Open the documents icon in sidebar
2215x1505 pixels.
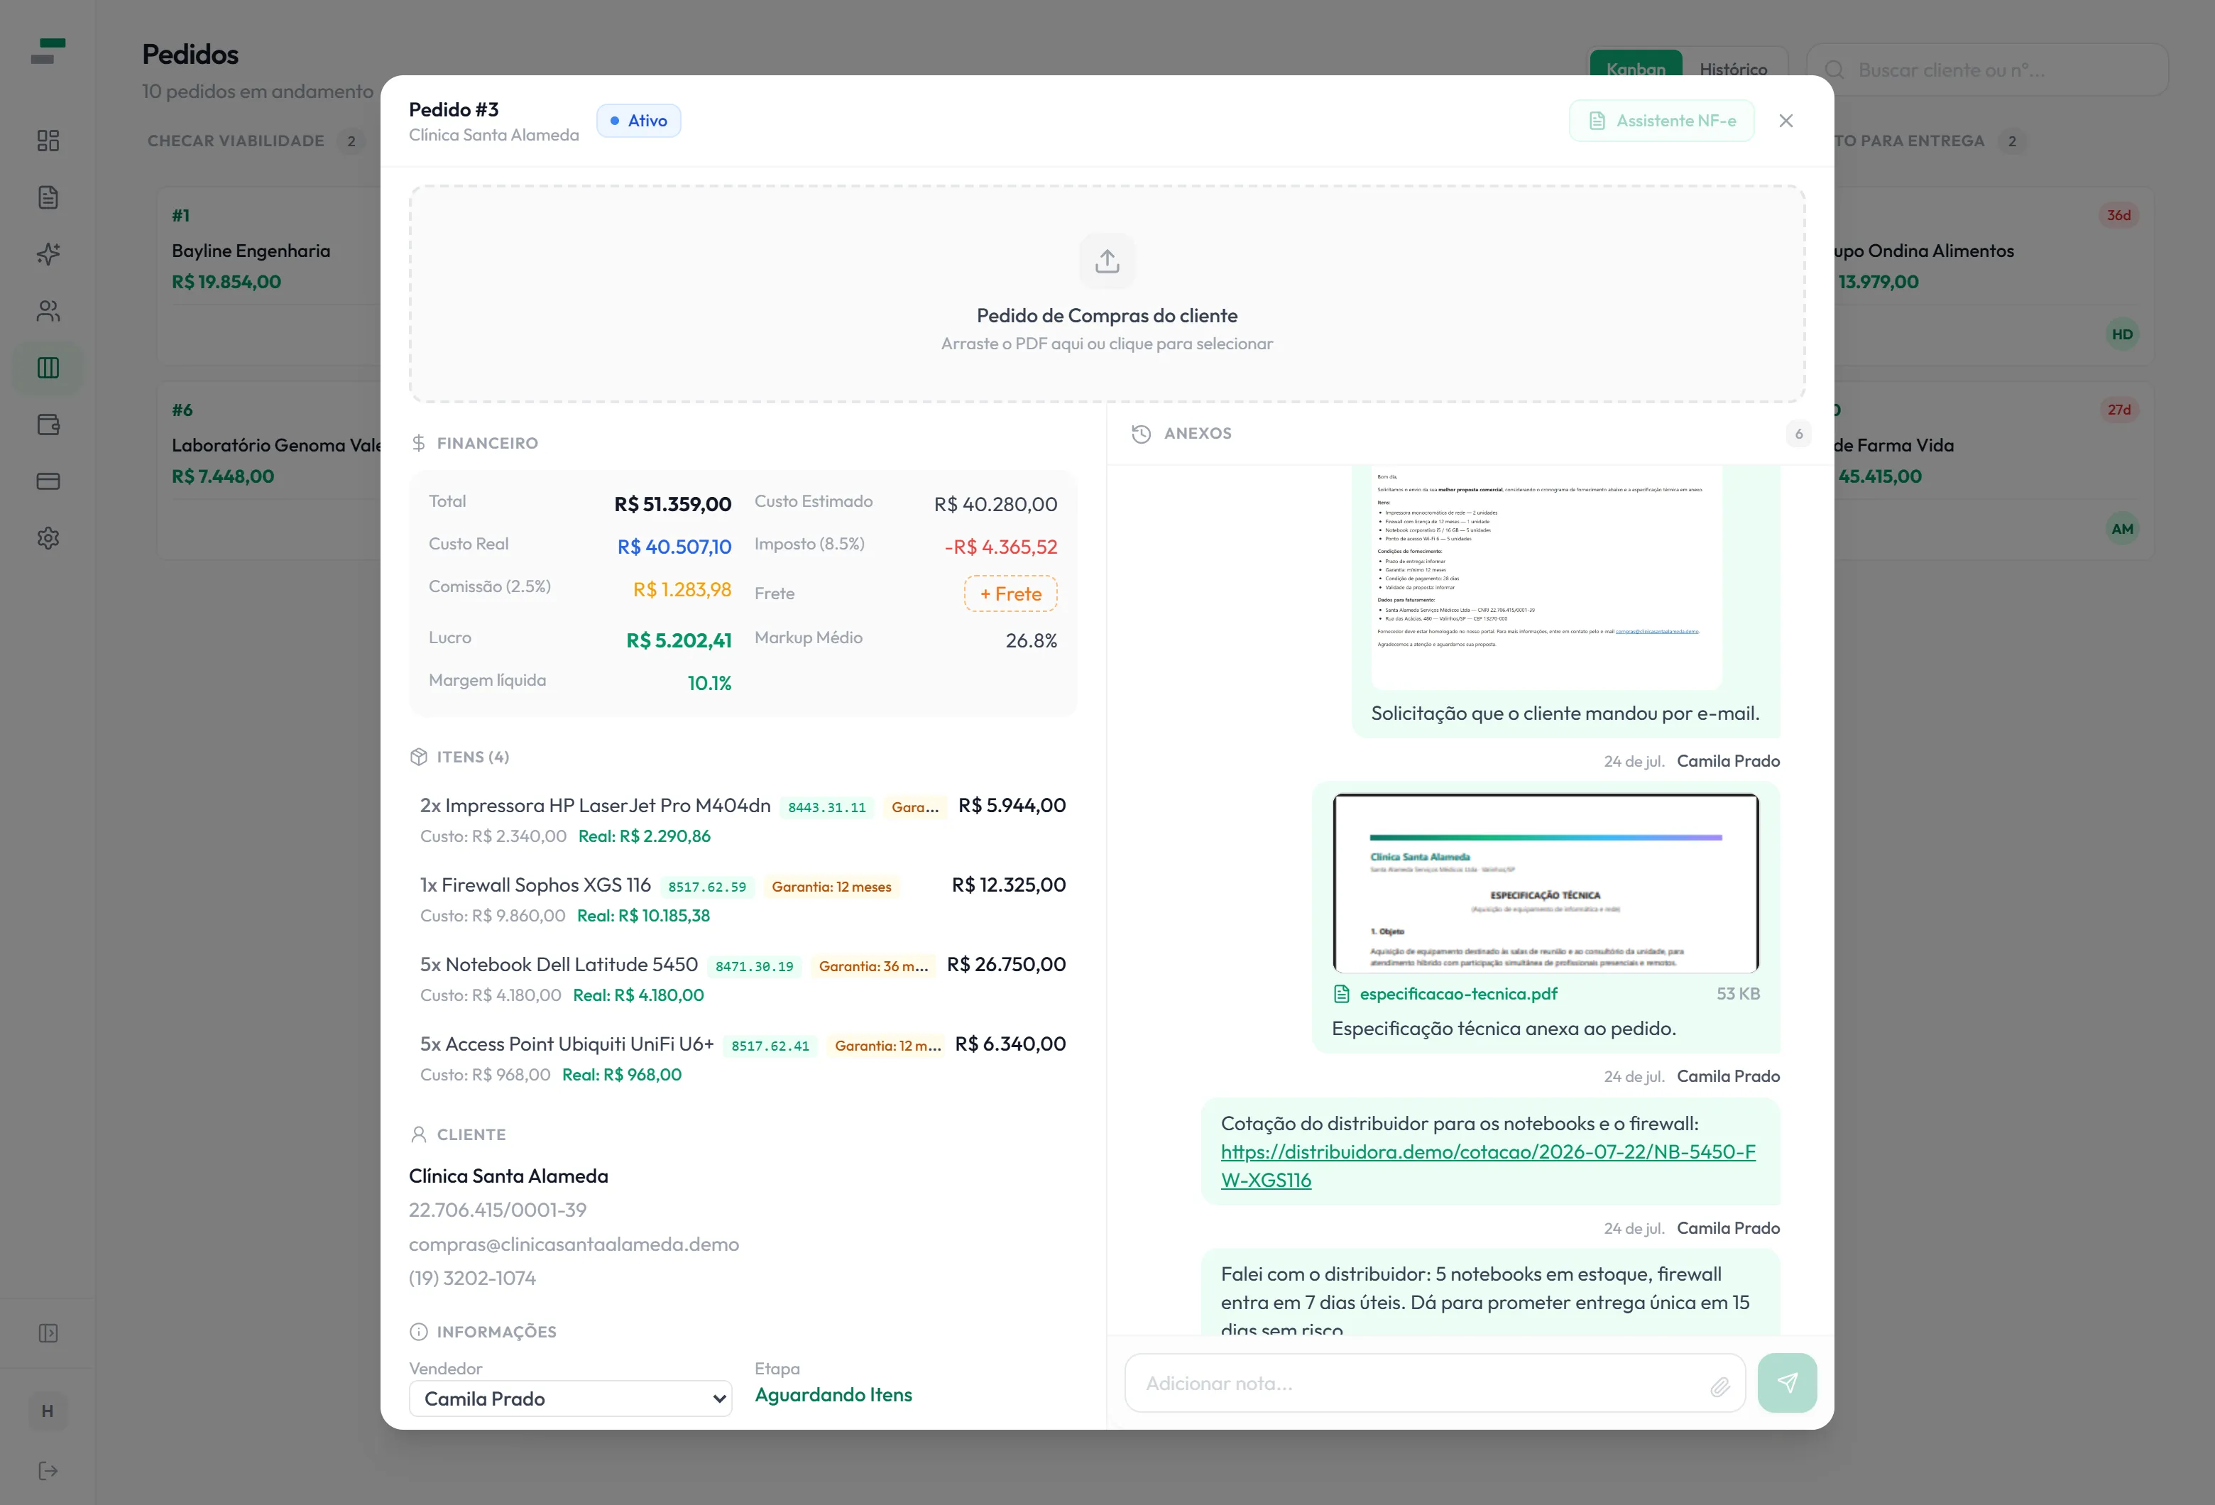point(48,197)
